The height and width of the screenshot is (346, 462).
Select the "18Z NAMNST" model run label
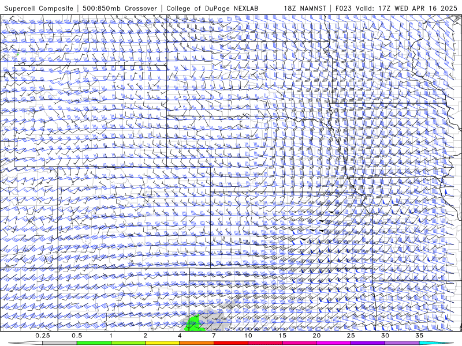(x=305, y=8)
